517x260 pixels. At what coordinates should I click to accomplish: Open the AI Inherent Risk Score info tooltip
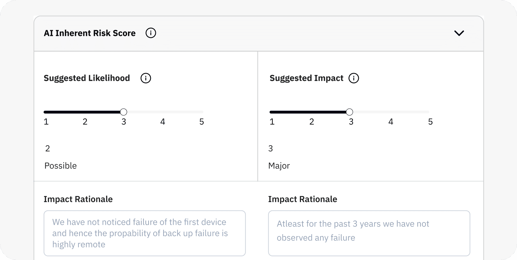(x=151, y=33)
